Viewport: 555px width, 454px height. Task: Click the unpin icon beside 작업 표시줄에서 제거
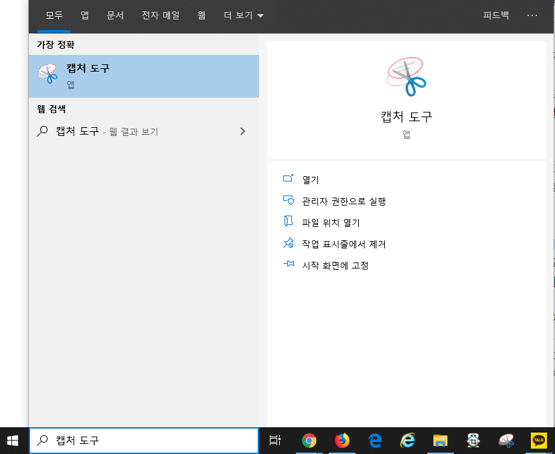coord(288,243)
